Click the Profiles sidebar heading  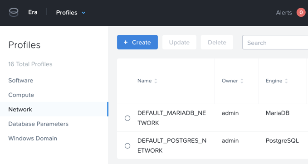pos(24,45)
